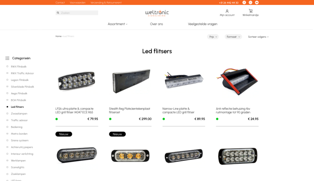The width and height of the screenshot is (314, 181).
Task: Tick the Zwaailampen category box
Action: click(x=7, y=113)
